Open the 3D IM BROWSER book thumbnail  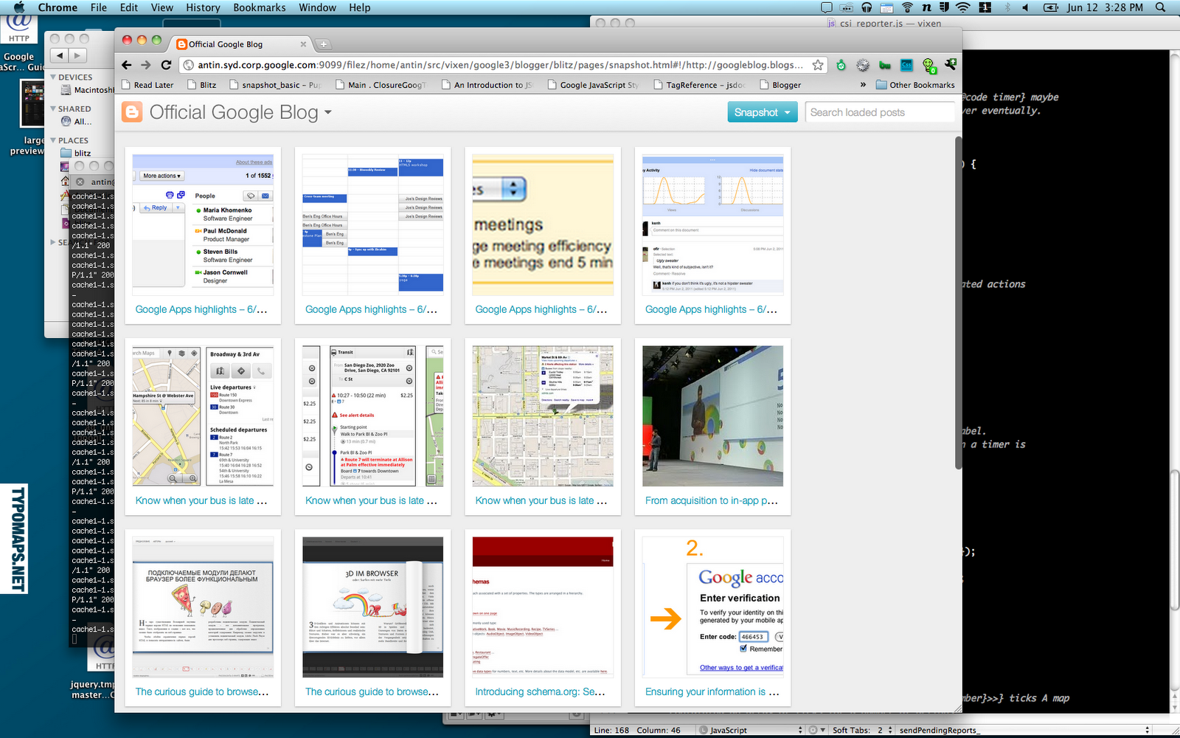tap(373, 607)
